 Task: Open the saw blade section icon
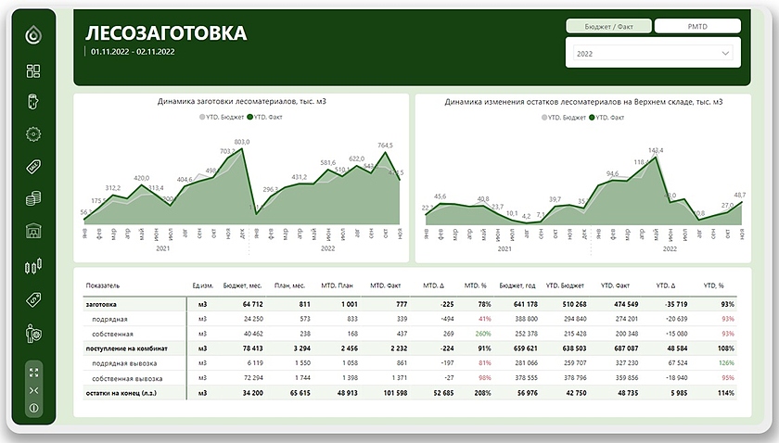[x=33, y=133]
